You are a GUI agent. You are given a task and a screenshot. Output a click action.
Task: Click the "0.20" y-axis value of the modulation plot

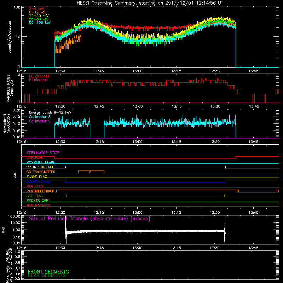pos(16,110)
